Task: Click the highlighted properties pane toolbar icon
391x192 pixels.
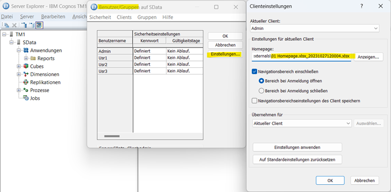Action: [x=39, y=25]
